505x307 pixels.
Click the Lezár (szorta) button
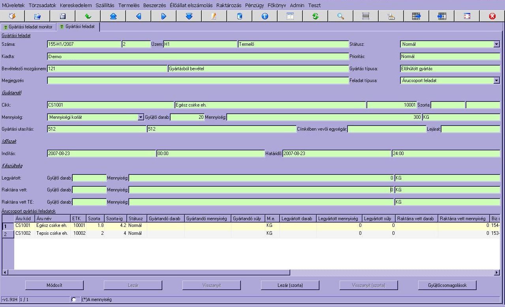[290, 285]
